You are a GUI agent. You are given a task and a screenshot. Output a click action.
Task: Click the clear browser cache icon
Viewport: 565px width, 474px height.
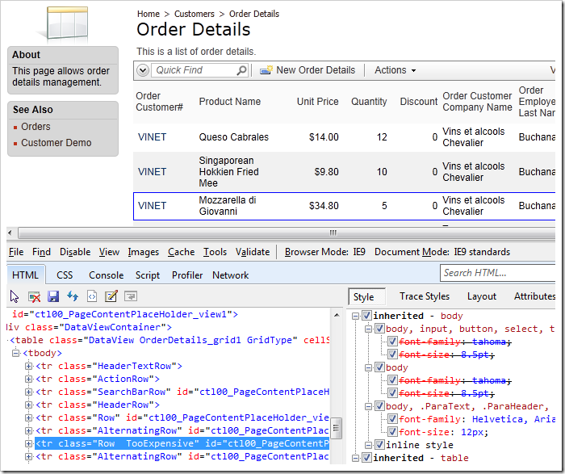pos(34,296)
